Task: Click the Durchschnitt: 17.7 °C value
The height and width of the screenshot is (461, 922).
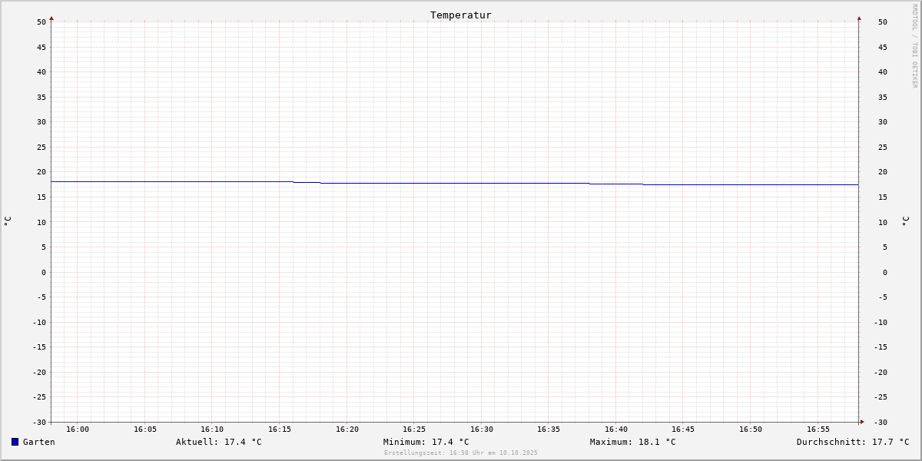Action: 853,442
